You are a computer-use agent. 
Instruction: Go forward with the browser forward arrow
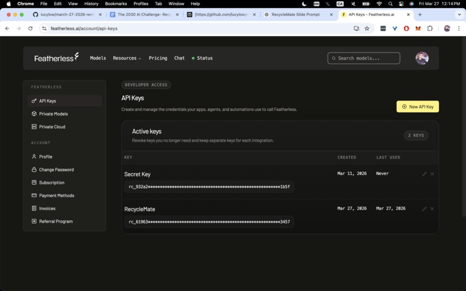coord(19,28)
